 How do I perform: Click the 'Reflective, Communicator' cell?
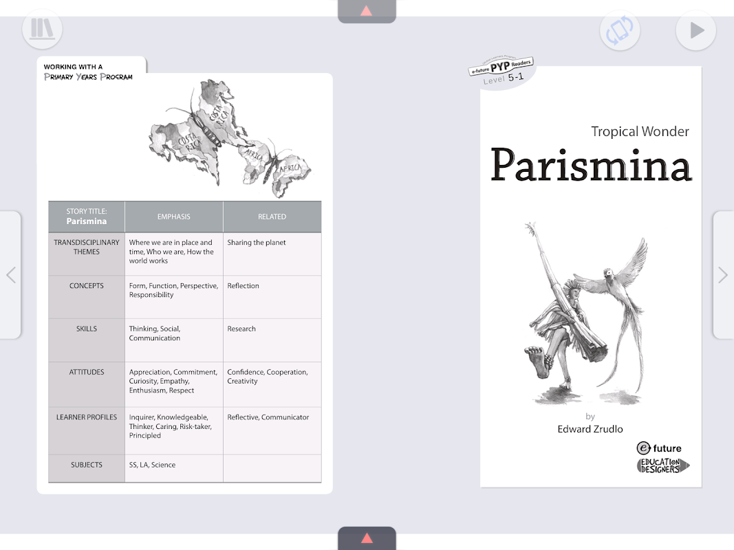click(x=272, y=431)
